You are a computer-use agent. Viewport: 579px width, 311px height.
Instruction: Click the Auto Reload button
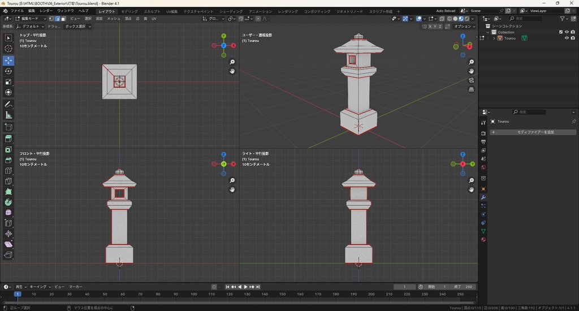(446, 11)
